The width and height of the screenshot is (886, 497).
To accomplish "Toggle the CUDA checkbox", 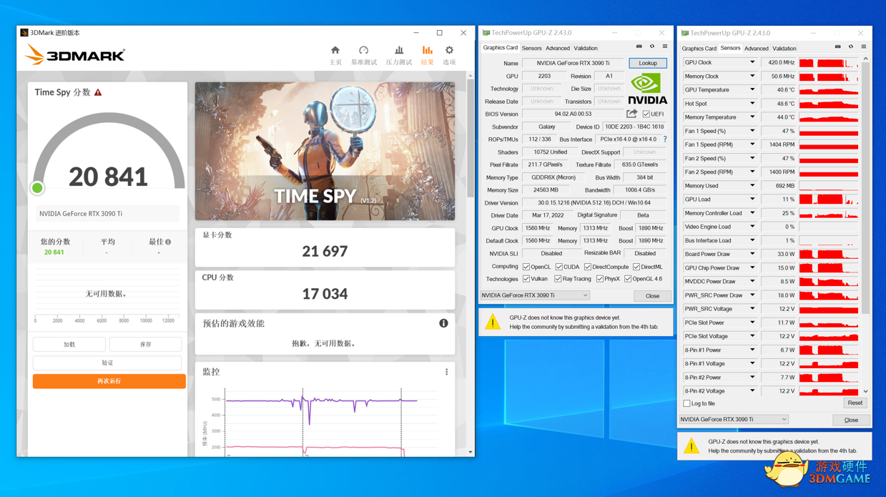I will pos(558,267).
